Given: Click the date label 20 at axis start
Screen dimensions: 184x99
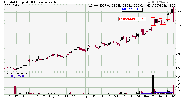Looking at the screenshot, I should click(x=9, y=96).
